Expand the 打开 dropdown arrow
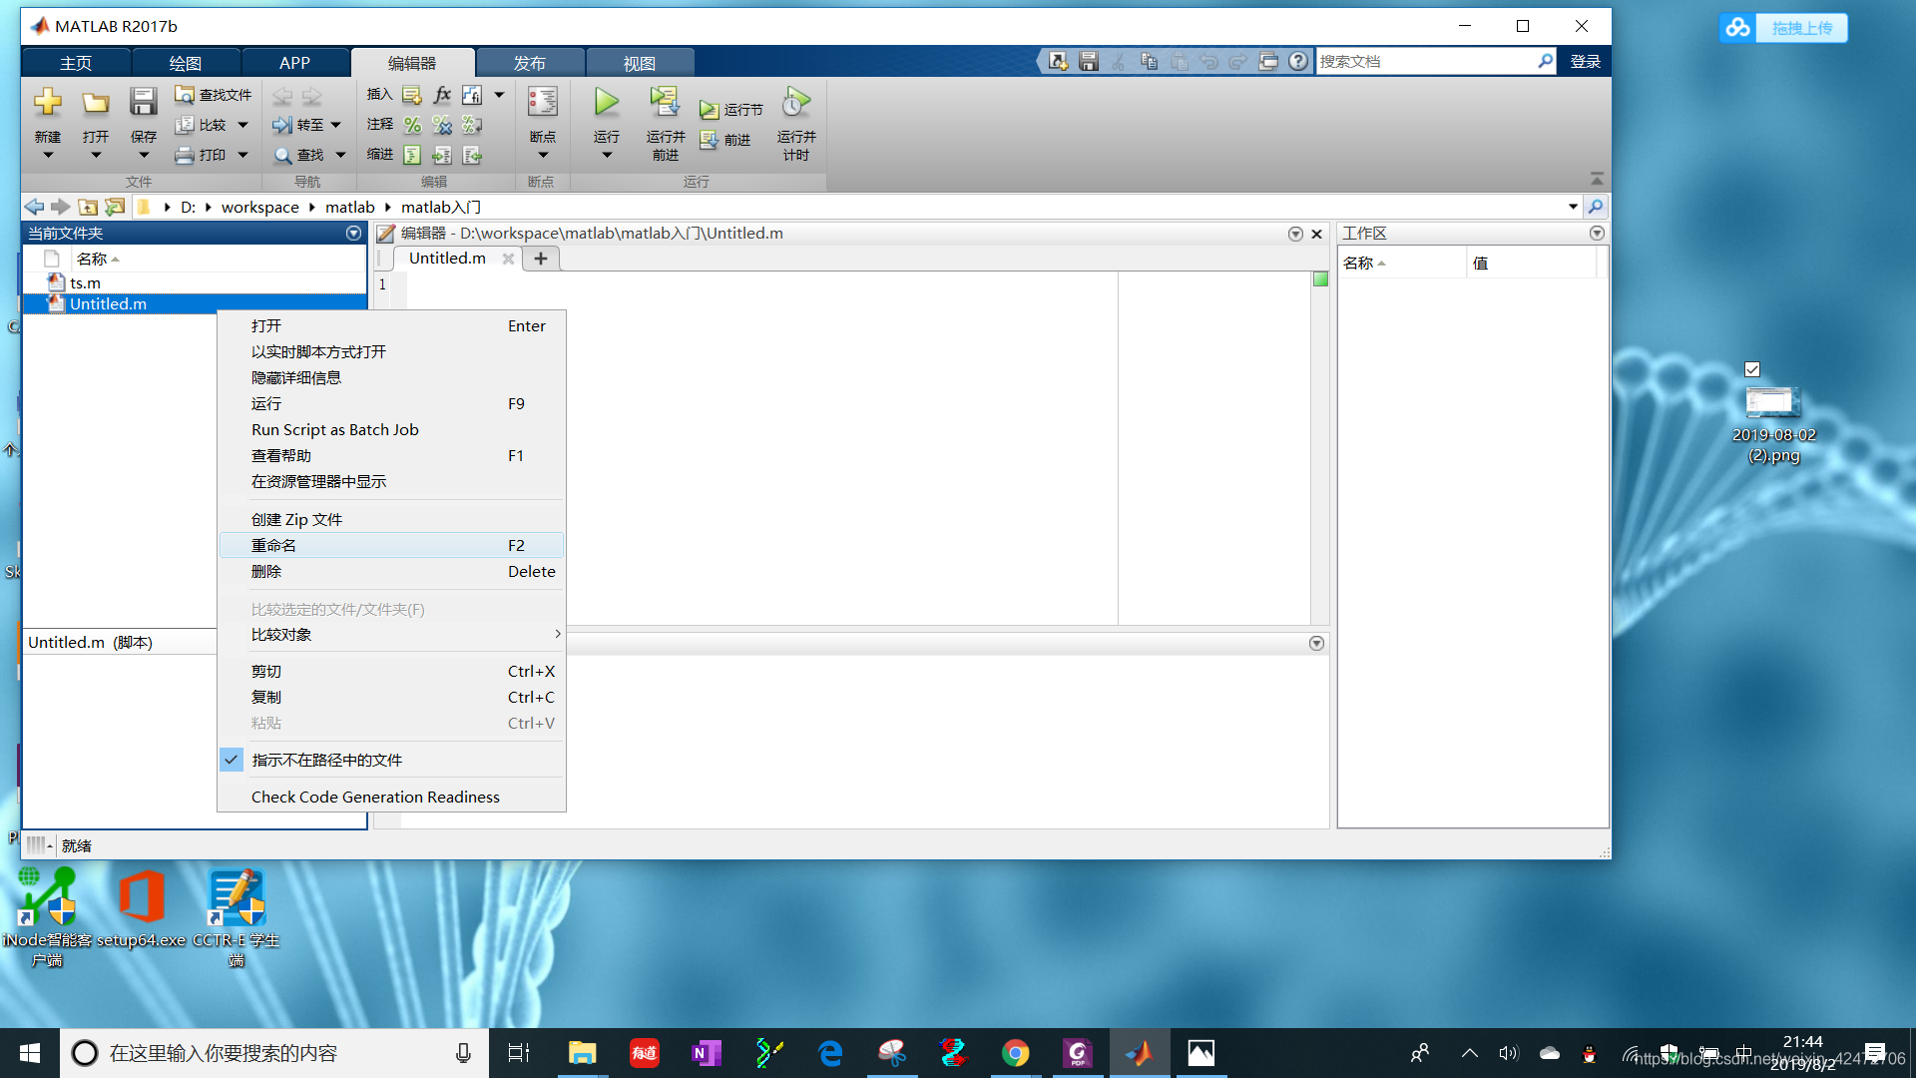The image size is (1916, 1078). (96, 156)
